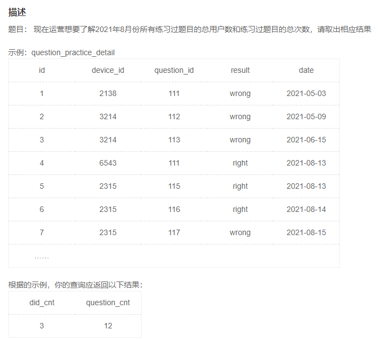Click the did_cnt column header
The image size is (384, 340).
(42, 302)
